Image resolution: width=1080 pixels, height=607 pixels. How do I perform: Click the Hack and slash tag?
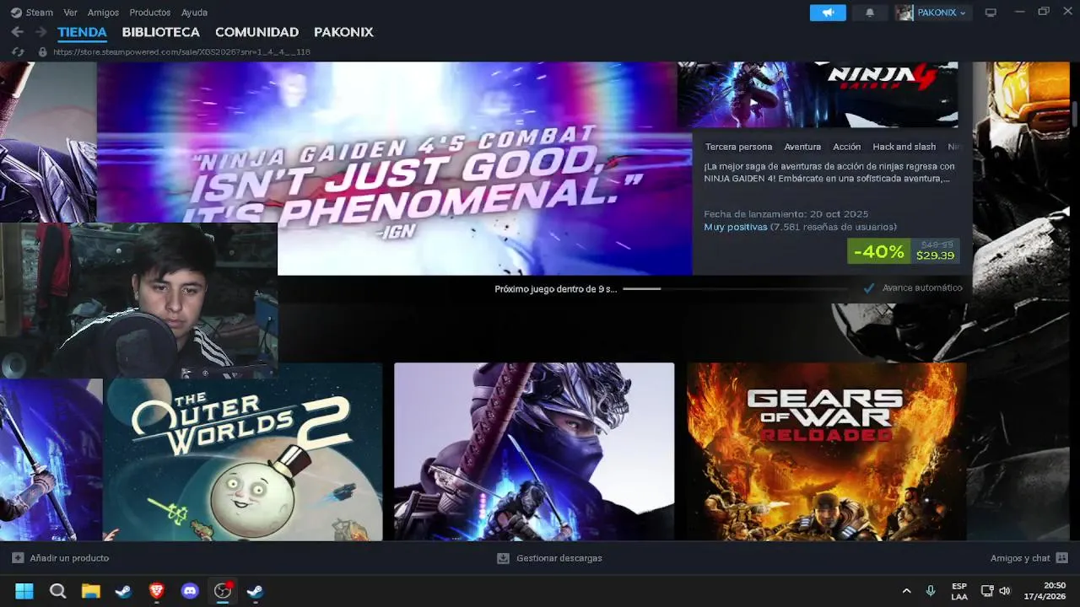(x=904, y=147)
